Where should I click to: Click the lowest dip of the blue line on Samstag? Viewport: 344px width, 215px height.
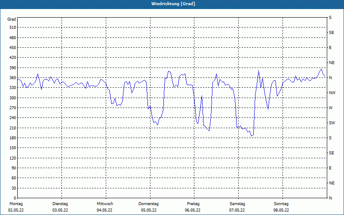(252, 136)
